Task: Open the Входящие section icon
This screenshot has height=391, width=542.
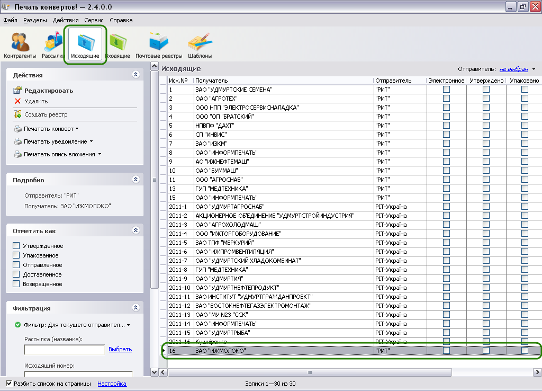Action: coord(117,45)
